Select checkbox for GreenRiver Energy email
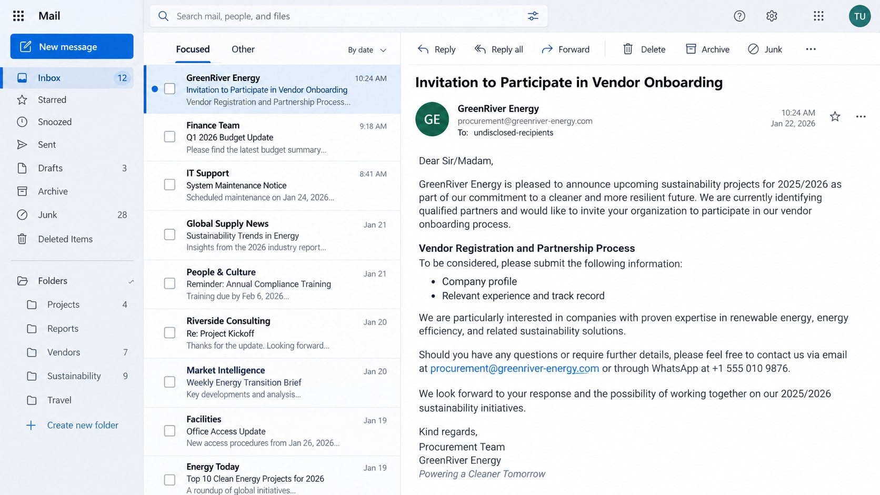This screenshot has width=880, height=495. [x=169, y=89]
